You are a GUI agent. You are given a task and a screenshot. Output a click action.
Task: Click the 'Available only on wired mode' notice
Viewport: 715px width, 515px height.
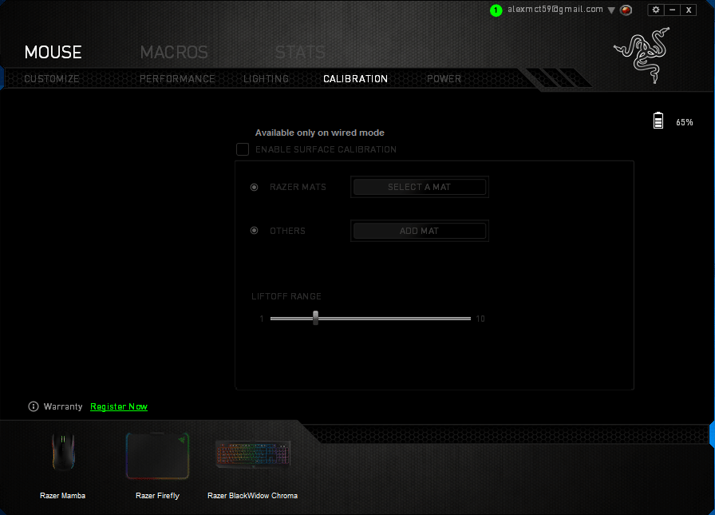click(x=320, y=133)
